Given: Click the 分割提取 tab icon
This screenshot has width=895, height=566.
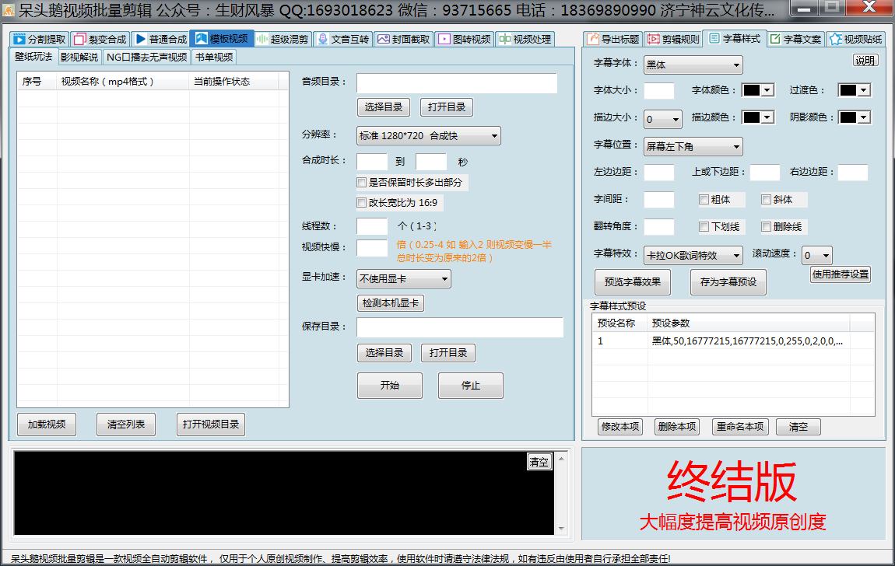Looking at the screenshot, I should coord(19,39).
